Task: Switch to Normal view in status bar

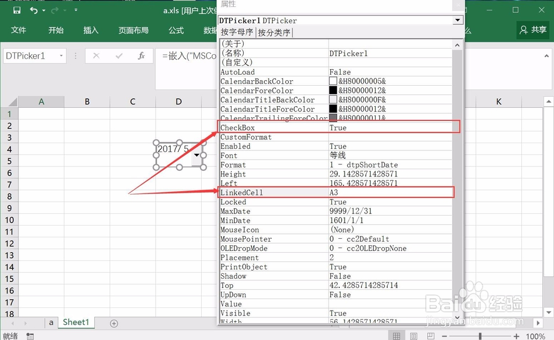Action: point(397,336)
